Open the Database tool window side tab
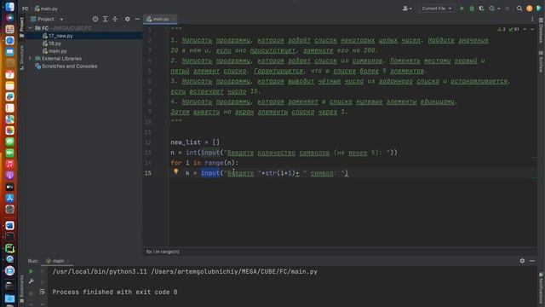Viewport: 545px width, 307px height. point(541,31)
